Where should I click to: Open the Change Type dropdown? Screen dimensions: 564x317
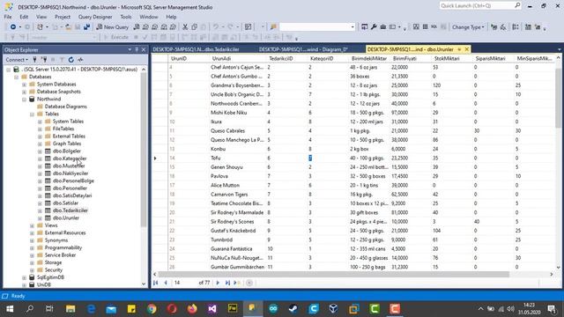pos(468,27)
